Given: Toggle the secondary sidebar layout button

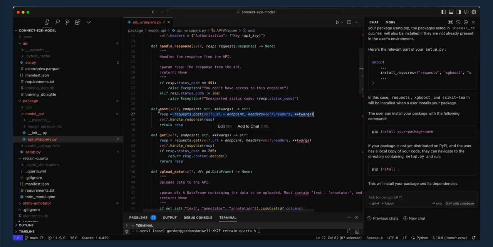Looking at the screenshot, I should tap(459, 12).
